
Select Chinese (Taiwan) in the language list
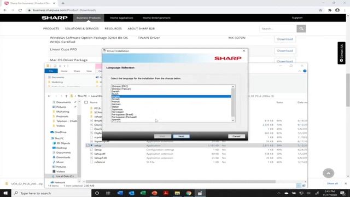(x=121, y=89)
